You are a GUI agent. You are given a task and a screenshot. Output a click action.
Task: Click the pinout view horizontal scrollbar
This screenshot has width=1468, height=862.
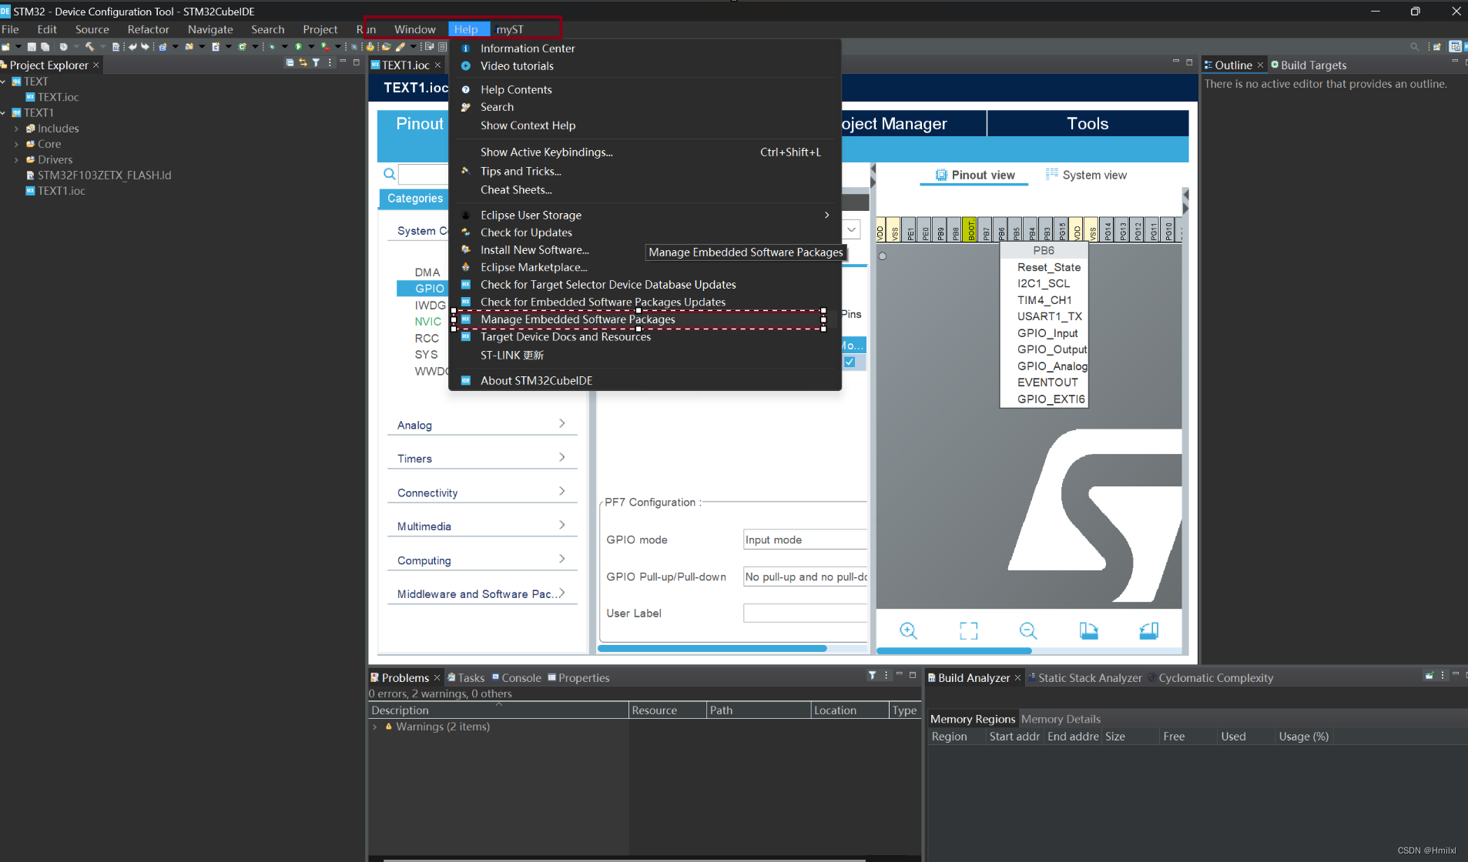[954, 651]
